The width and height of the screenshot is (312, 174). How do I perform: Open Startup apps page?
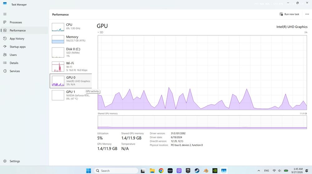point(24,47)
